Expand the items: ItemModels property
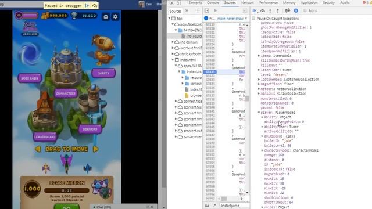This screenshot has height=209, width=372. coord(259,56)
